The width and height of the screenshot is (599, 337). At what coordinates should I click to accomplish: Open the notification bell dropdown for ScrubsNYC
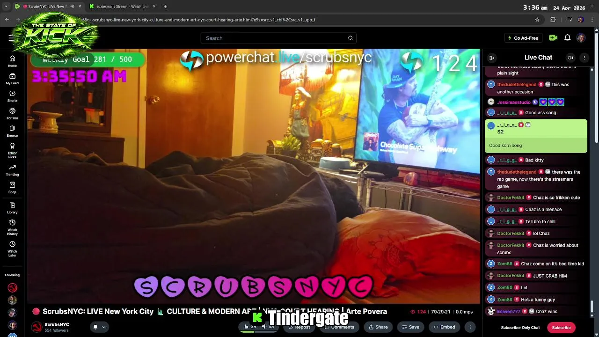coord(99,327)
